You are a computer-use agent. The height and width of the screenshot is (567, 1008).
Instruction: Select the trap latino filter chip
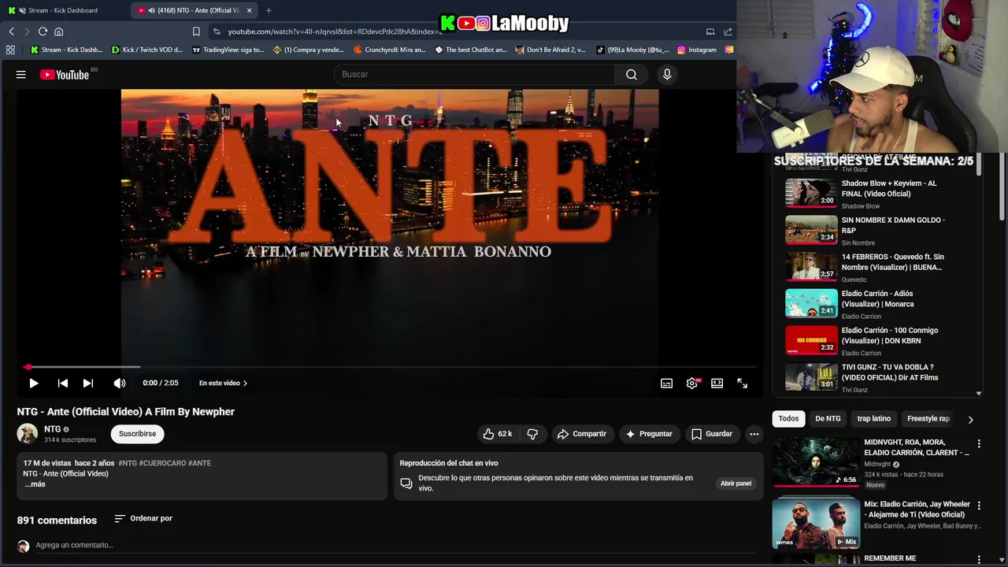(874, 419)
